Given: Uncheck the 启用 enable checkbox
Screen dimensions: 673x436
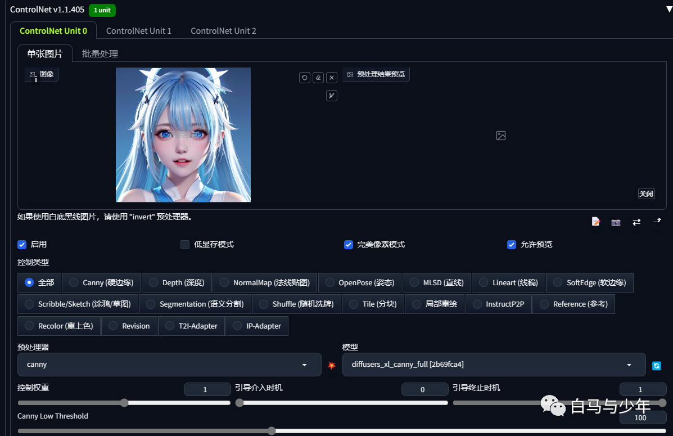Looking at the screenshot, I should tap(22, 244).
